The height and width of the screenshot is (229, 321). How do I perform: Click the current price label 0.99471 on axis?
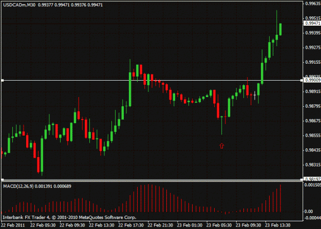tap(312, 23)
